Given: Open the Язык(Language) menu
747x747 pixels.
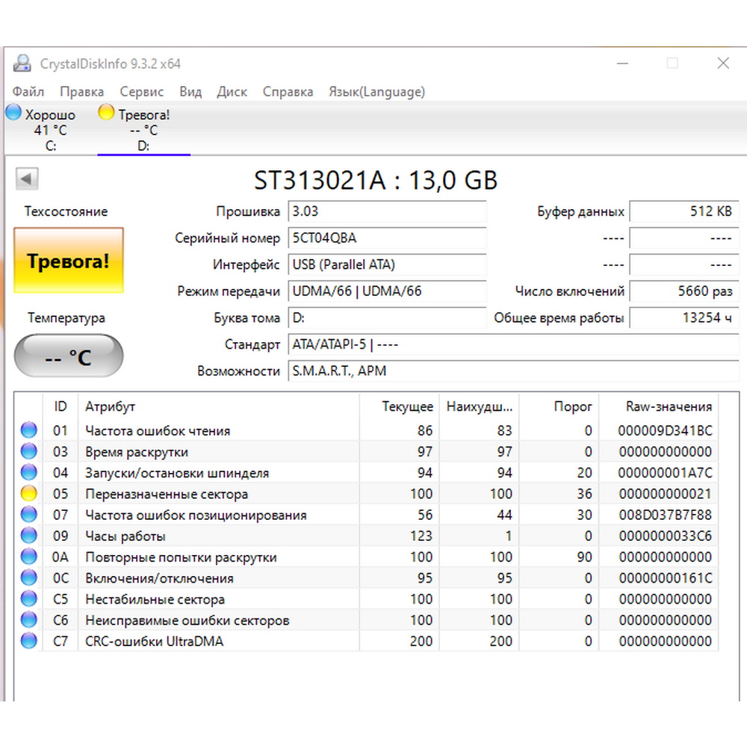Looking at the screenshot, I should pos(376,91).
